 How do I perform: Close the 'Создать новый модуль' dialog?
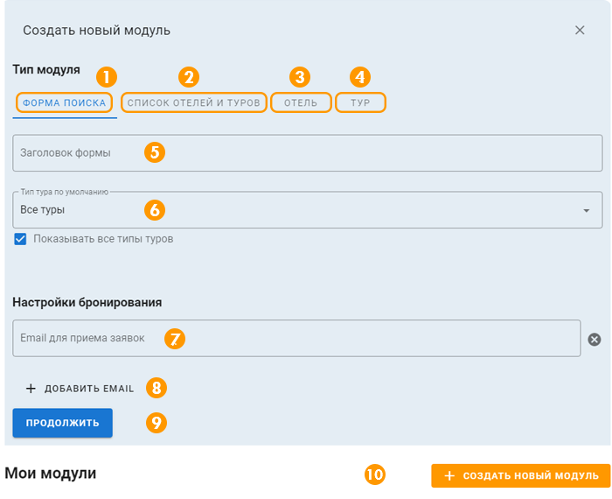point(580,30)
